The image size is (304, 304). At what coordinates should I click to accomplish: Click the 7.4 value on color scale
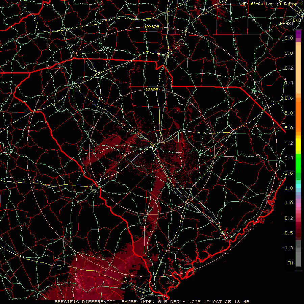click(x=289, y=83)
